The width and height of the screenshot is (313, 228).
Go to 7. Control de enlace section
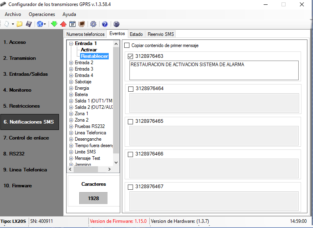(x=26, y=138)
